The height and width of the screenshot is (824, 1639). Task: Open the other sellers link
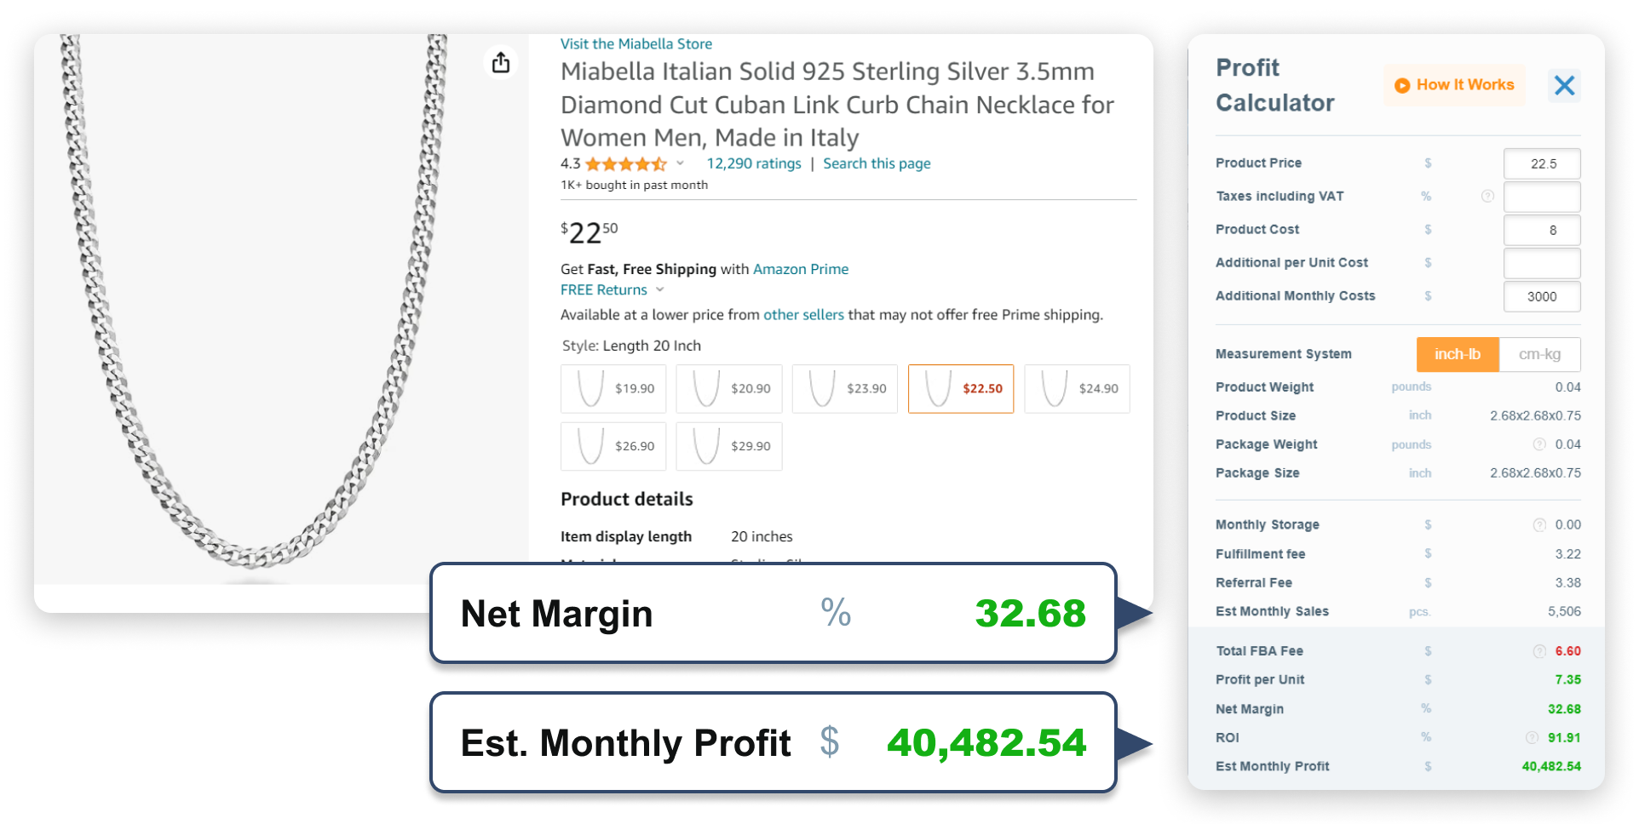(803, 314)
